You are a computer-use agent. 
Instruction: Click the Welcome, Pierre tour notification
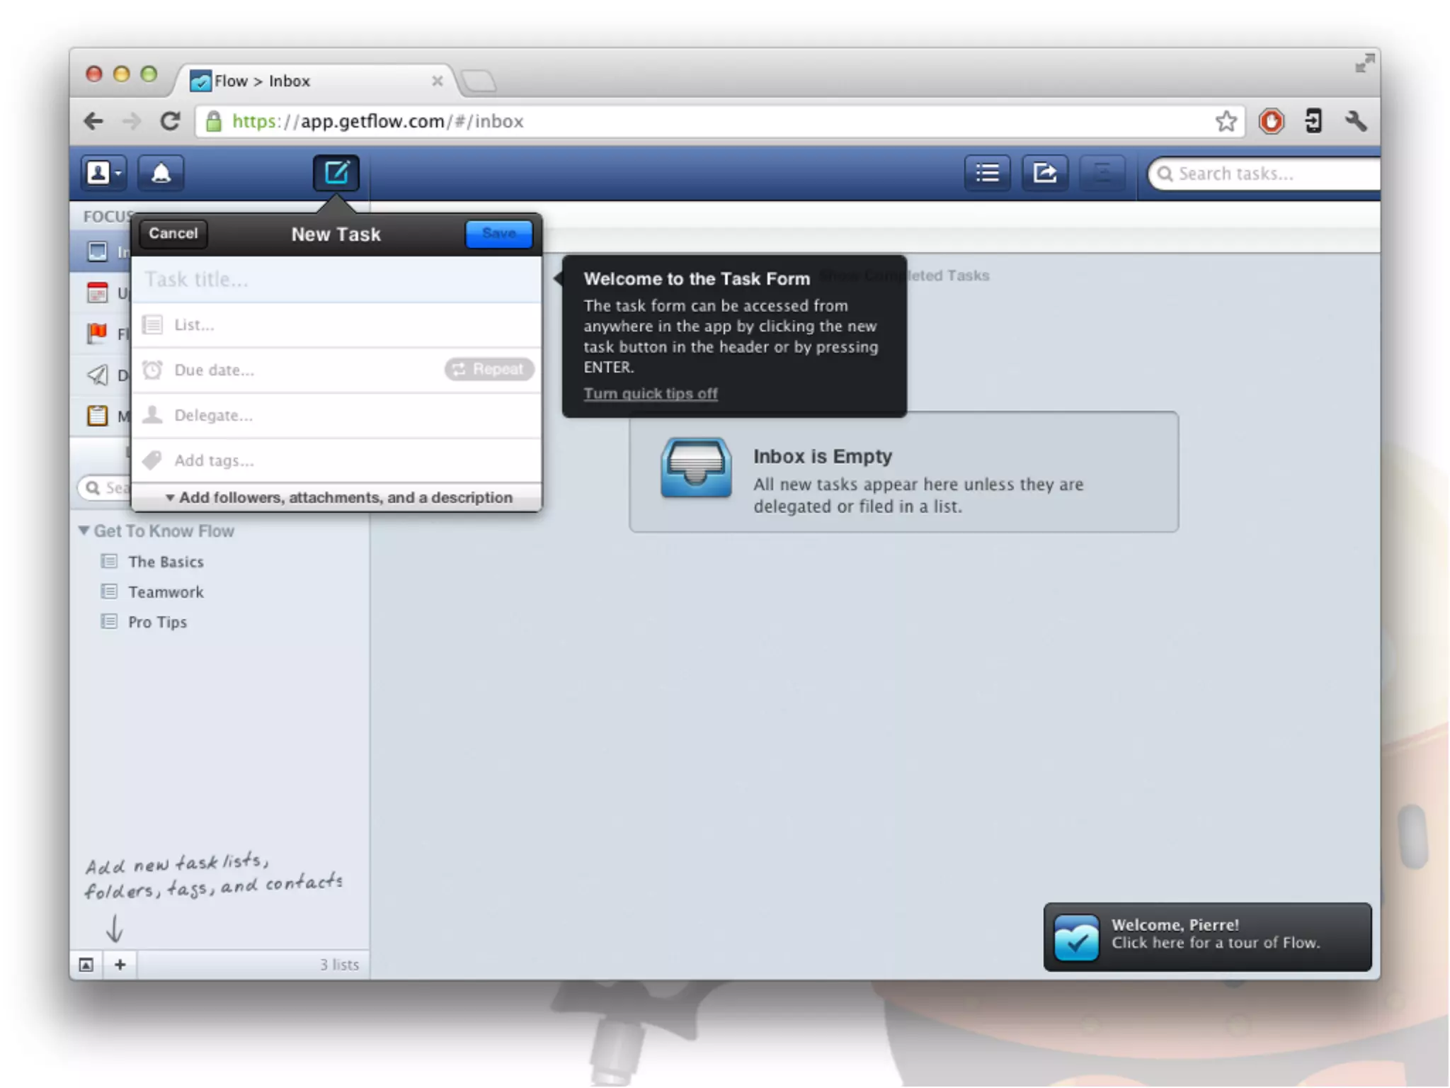point(1206,936)
